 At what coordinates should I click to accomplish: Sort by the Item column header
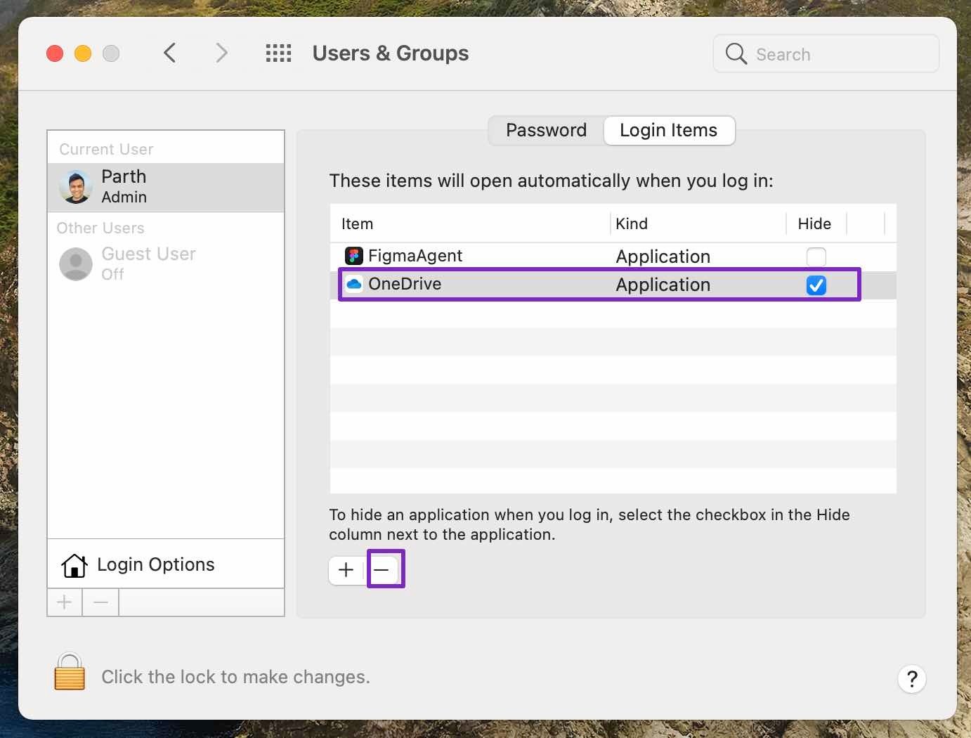[x=469, y=224]
